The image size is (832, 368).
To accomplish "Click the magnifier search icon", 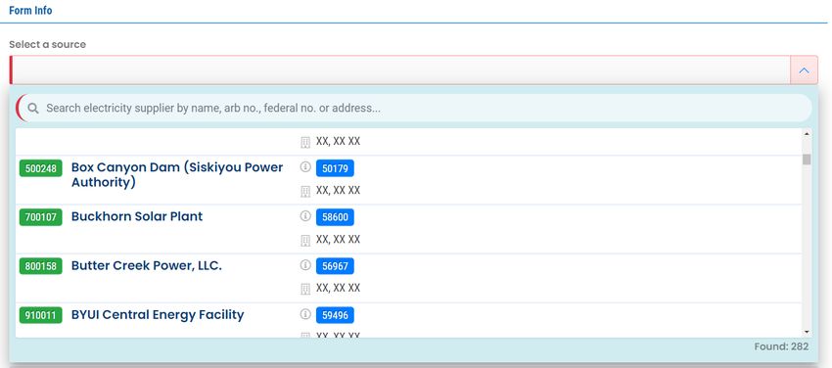I will point(33,109).
